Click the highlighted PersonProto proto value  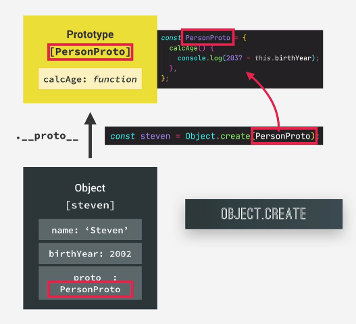90,290
